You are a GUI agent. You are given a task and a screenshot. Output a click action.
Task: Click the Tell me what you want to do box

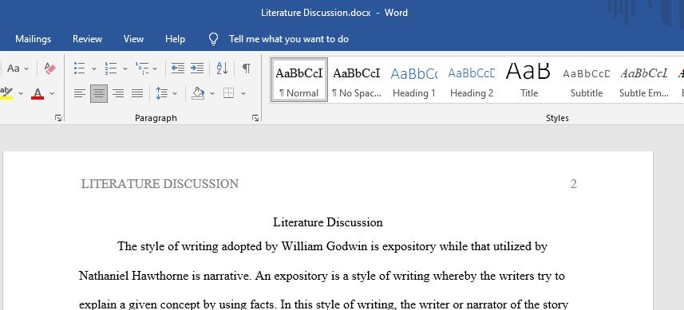289,39
